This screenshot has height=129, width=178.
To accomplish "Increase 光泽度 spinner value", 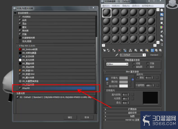I will click(x=129, y=98).
